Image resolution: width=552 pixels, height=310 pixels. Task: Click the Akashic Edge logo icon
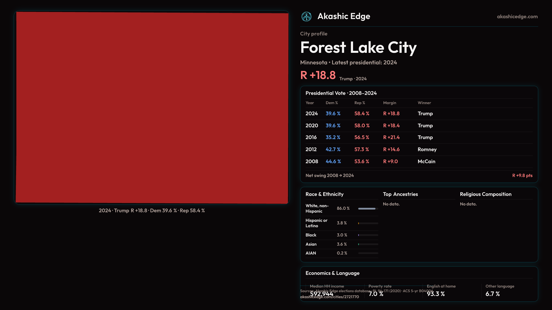pyautogui.click(x=306, y=17)
